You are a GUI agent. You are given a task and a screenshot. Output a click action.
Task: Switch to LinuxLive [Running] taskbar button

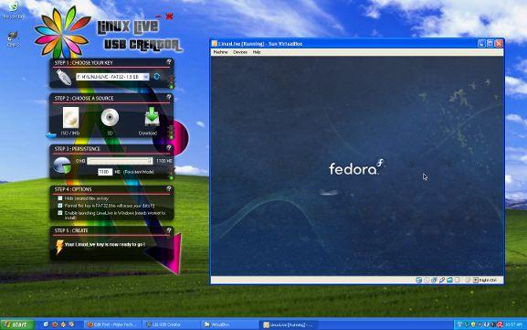289,325
